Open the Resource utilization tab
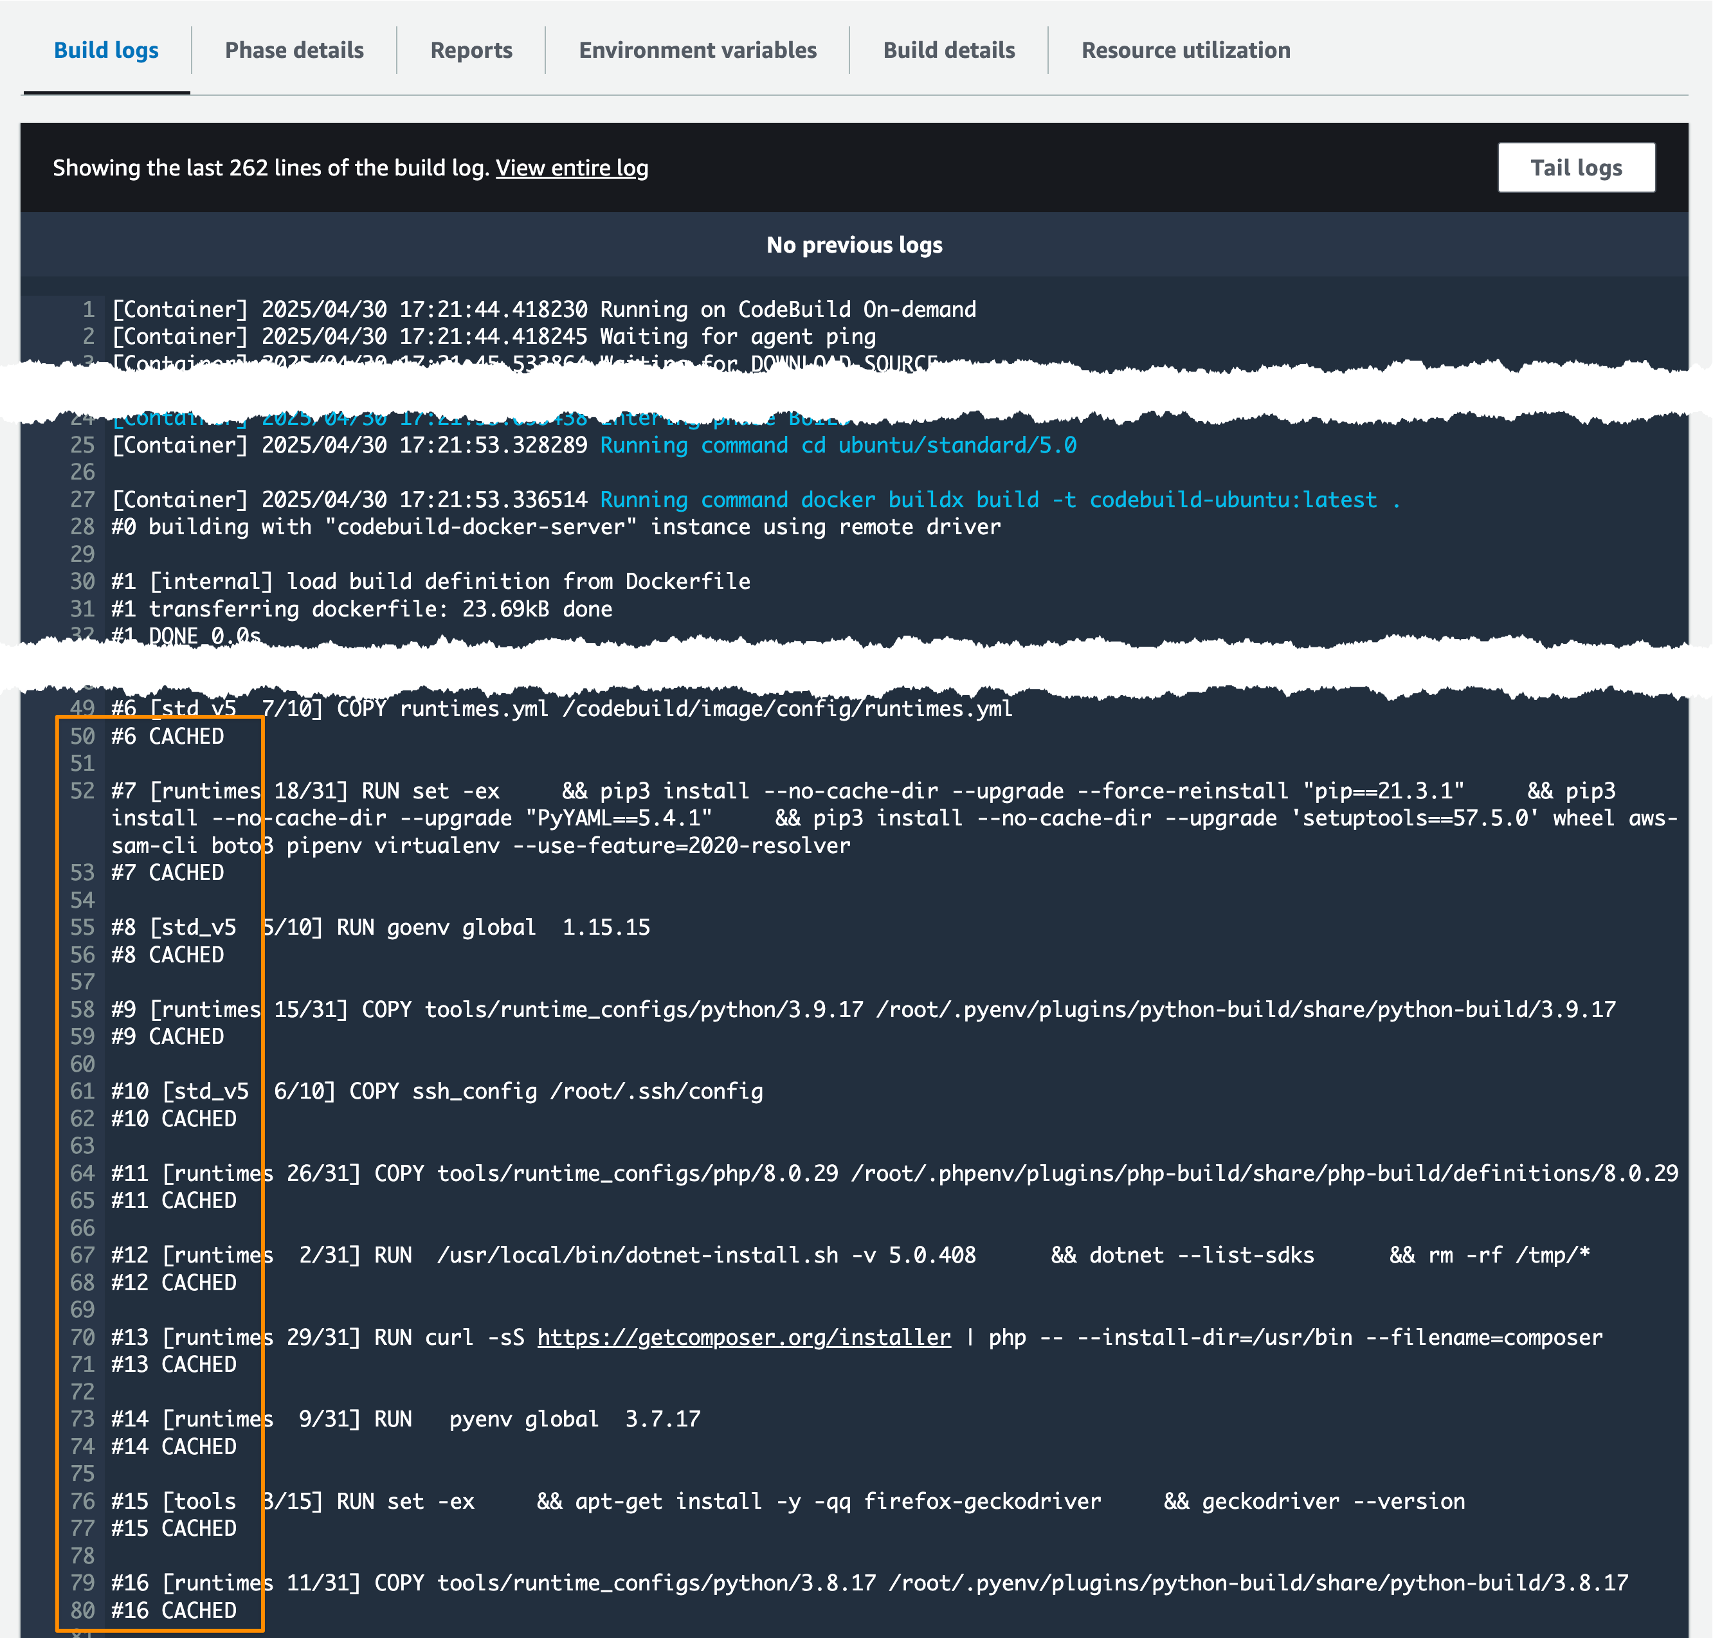 tap(1184, 51)
